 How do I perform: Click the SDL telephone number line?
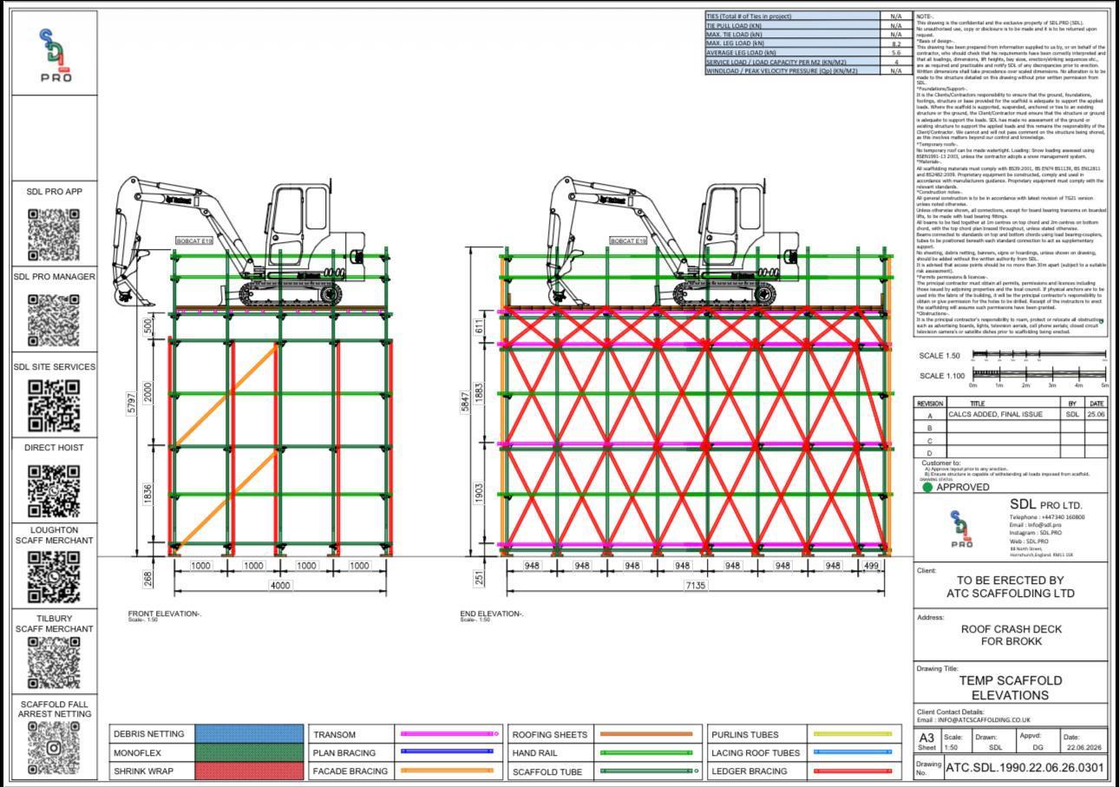pos(1047,517)
